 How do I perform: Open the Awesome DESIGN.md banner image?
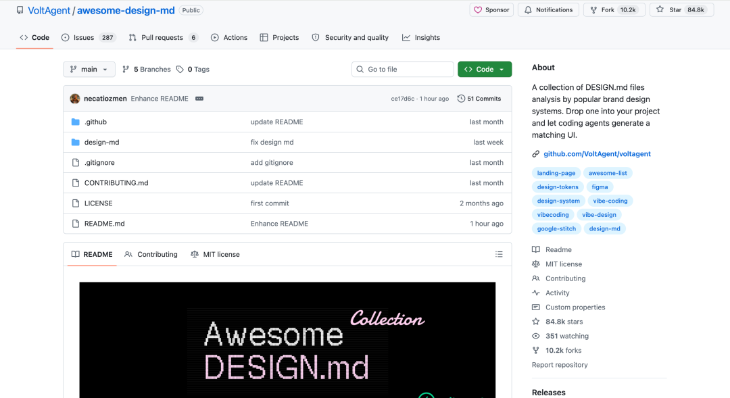tap(287, 340)
